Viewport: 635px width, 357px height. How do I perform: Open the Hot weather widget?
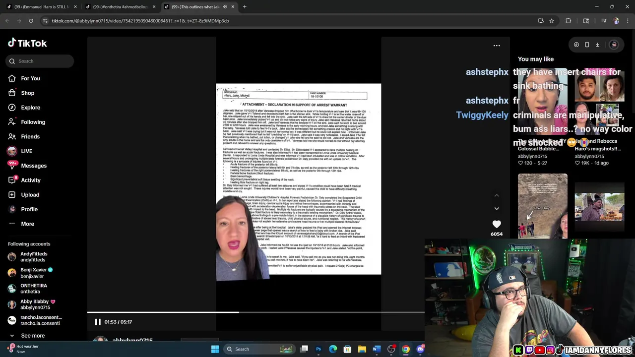[22, 349]
